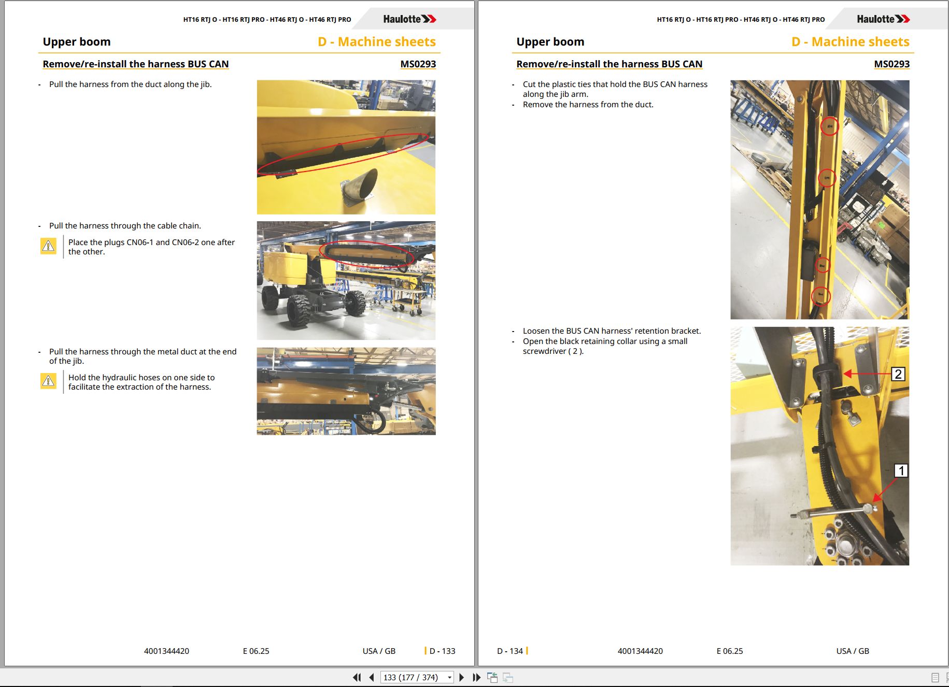This screenshot has height=687, width=949.
Task: Click model list header text on left page
Action: click(x=267, y=20)
